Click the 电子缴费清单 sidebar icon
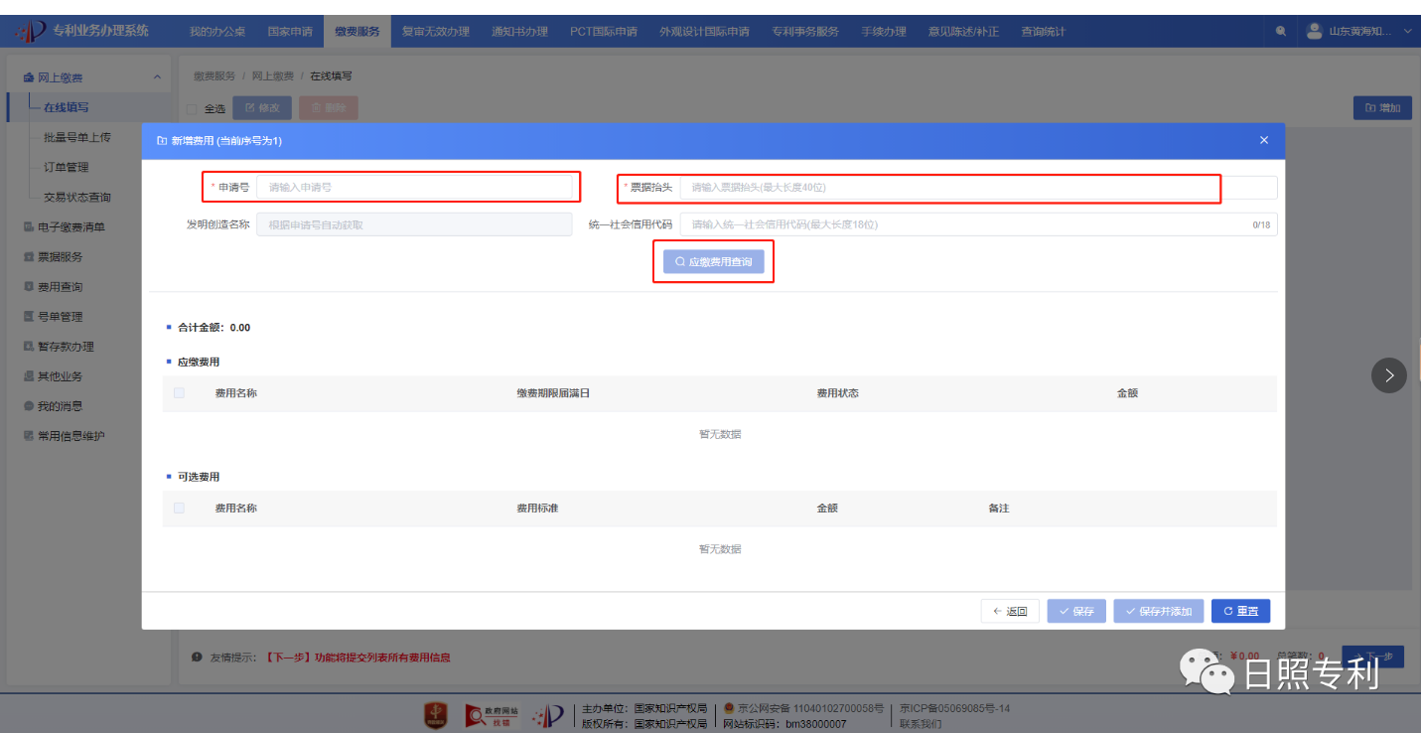Viewport: 1421px width, 733px height. pos(29,227)
